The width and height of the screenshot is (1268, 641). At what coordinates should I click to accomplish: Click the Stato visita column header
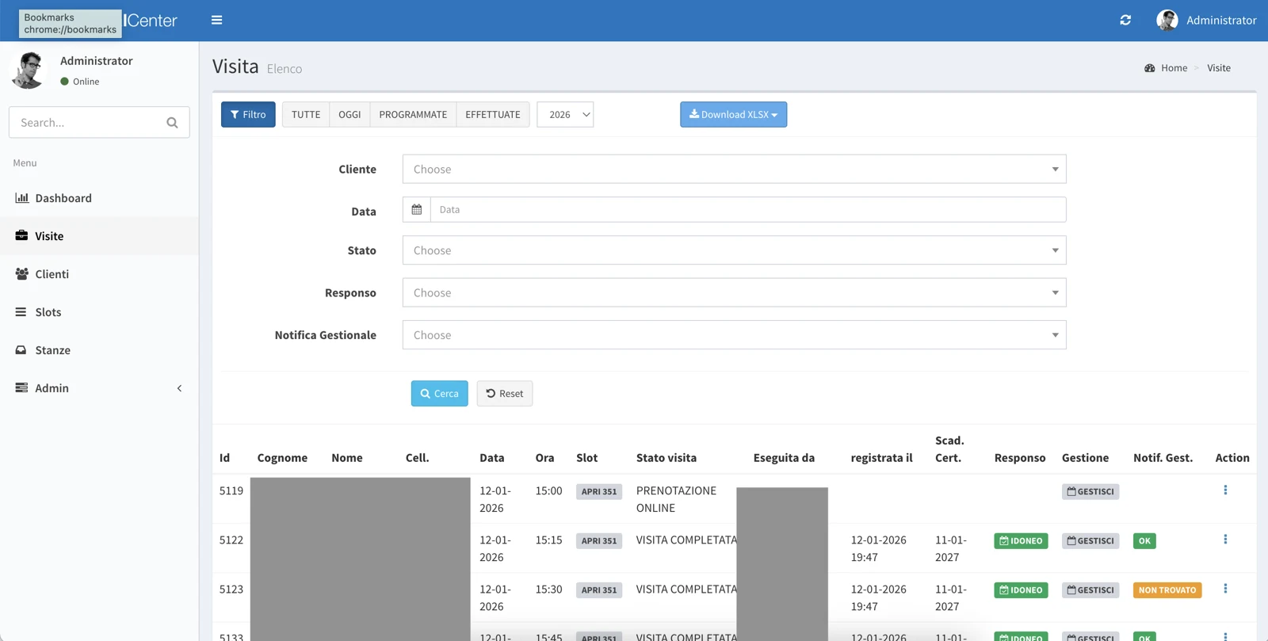[666, 458]
